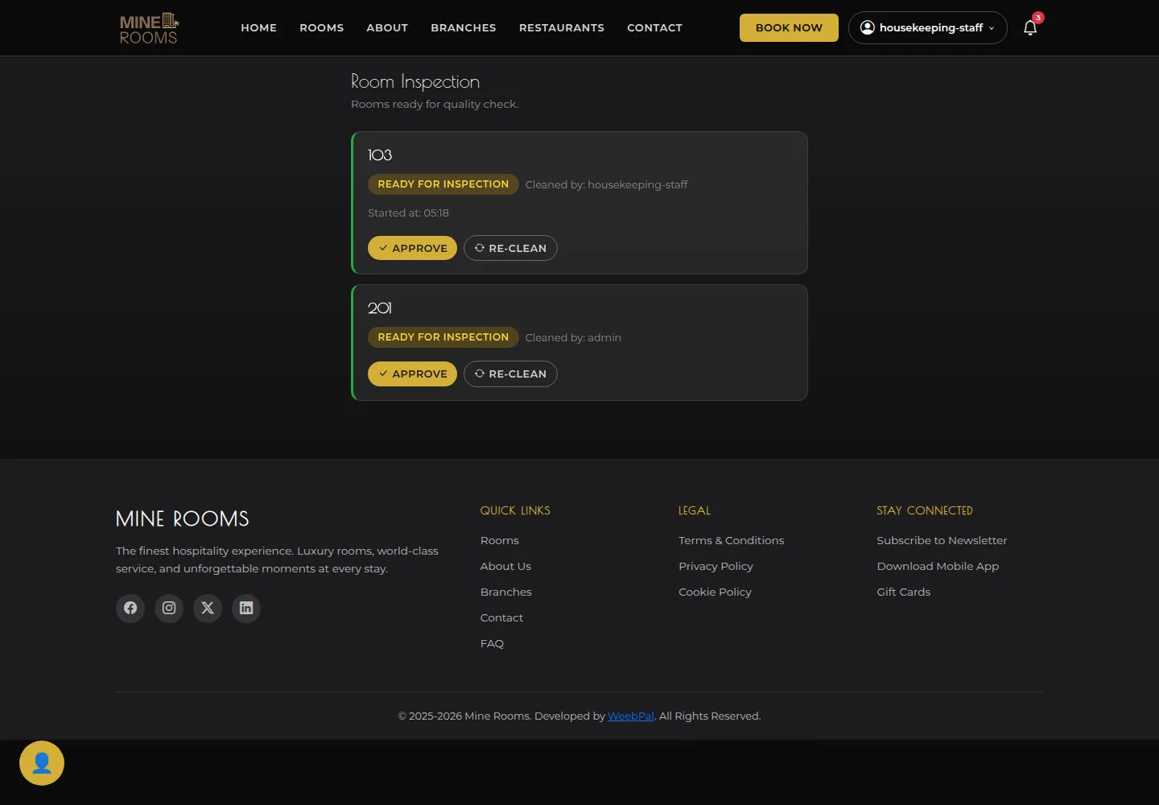Image resolution: width=1159 pixels, height=805 pixels.
Task: Approve room 103 inspection
Action: (x=412, y=248)
